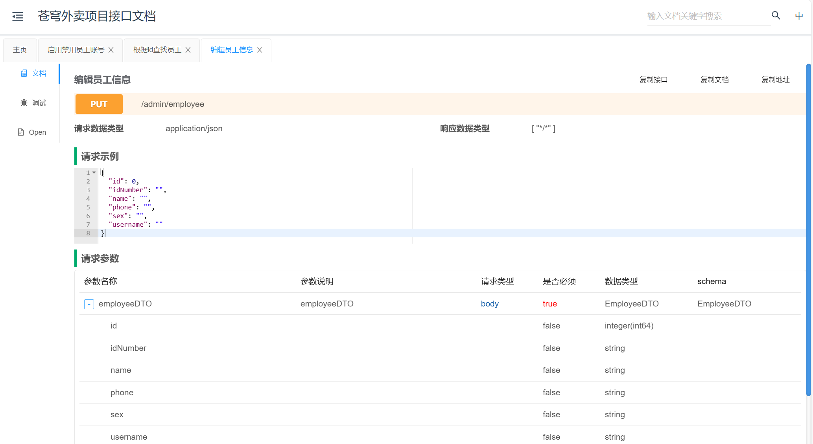Click the search magnifier icon

coord(776,15)
